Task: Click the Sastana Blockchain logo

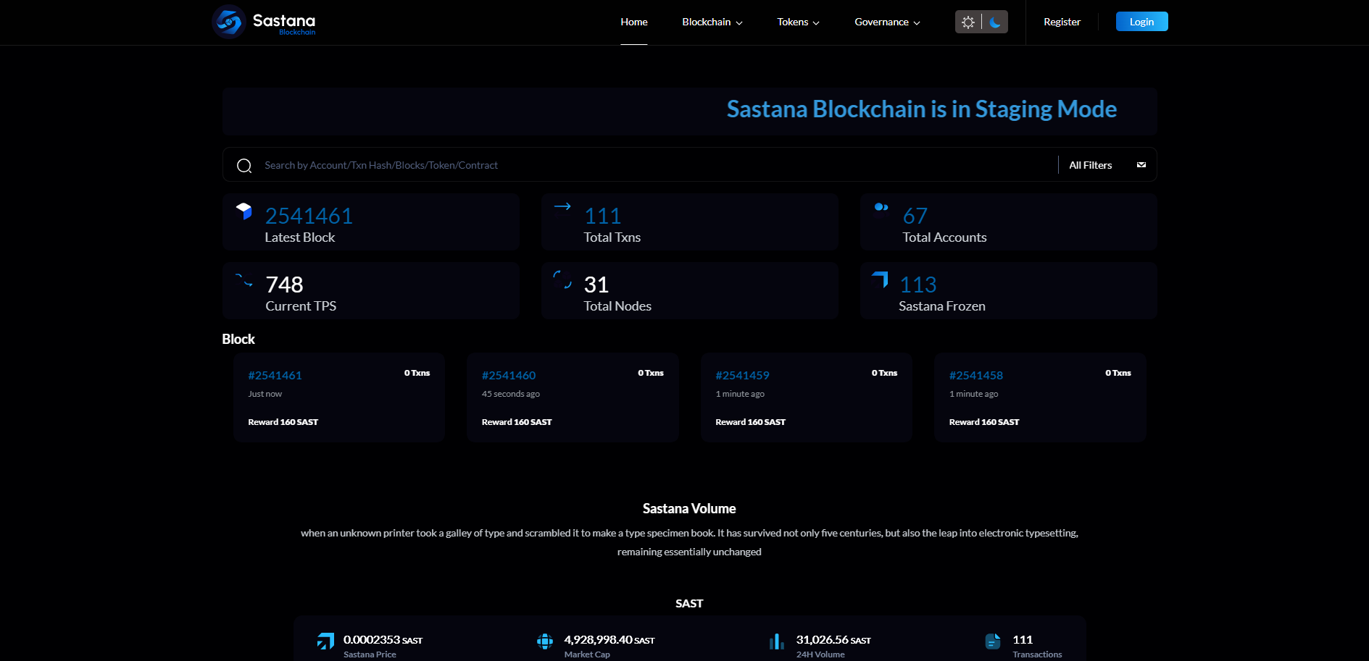Action: (264, 22)
